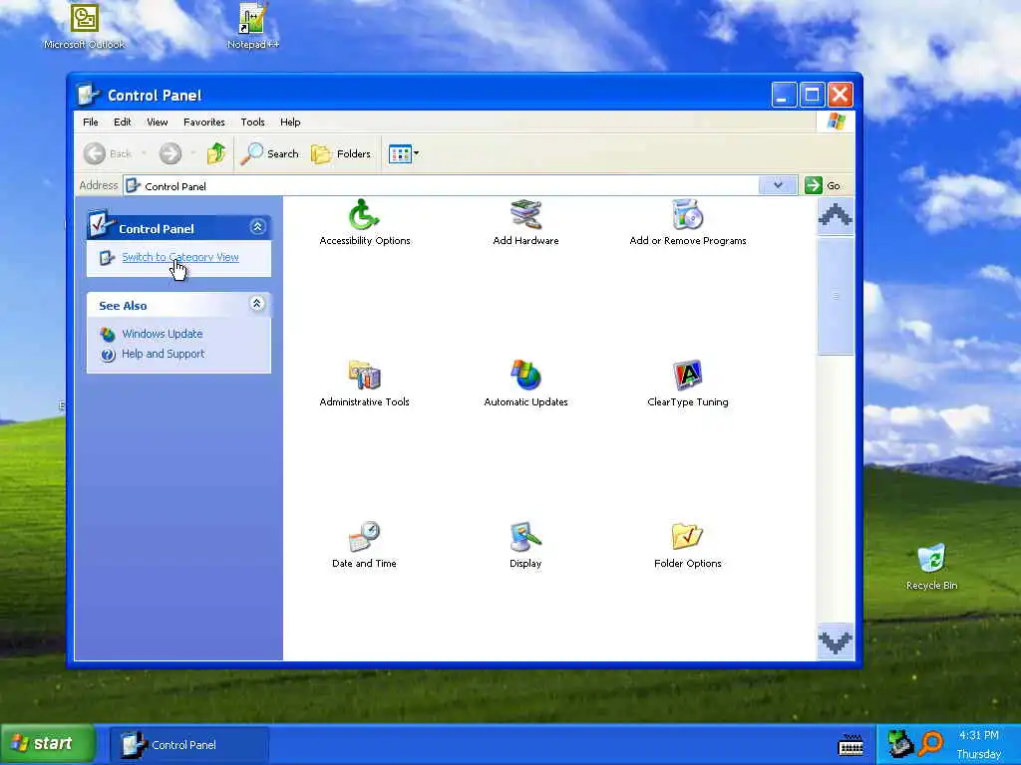1021x765 pixels.
Task: Collapse the Control Panel sidebar section
Action: coord(257,226)
